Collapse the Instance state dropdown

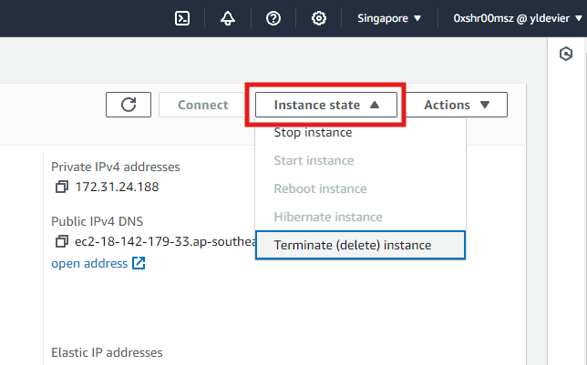coord(326,105)
